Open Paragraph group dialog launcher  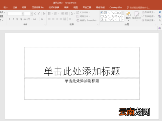(x=98, y=25)
